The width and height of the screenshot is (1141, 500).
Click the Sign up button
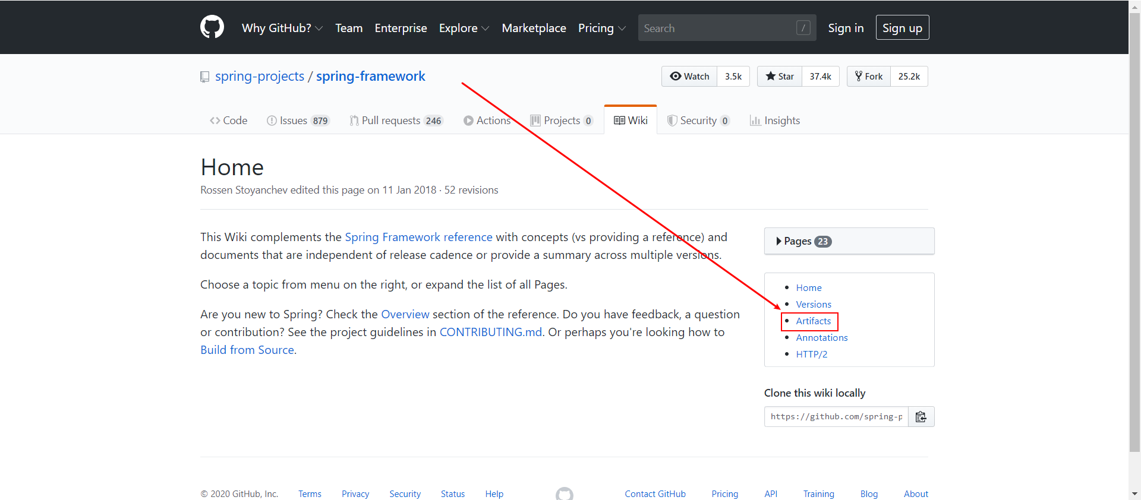pyautogui.click(x=902, y=28)
